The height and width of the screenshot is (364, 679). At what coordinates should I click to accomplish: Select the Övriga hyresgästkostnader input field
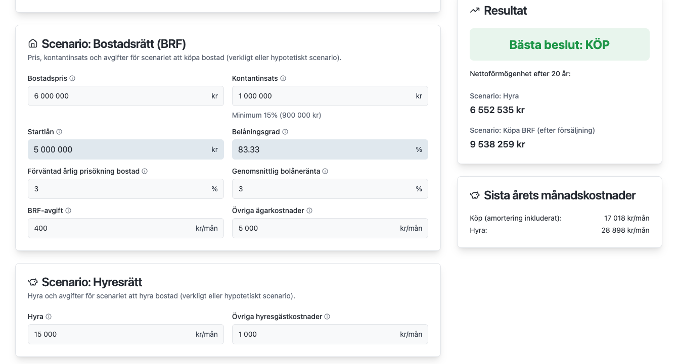click(x=313, y=334)
